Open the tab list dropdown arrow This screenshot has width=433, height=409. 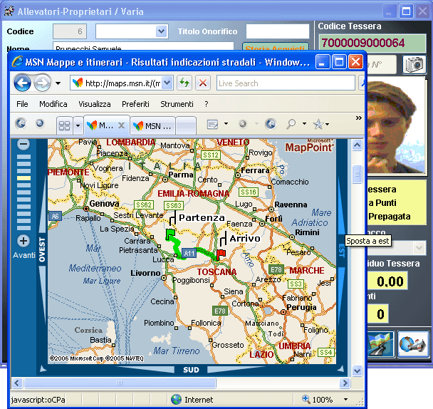78,125
